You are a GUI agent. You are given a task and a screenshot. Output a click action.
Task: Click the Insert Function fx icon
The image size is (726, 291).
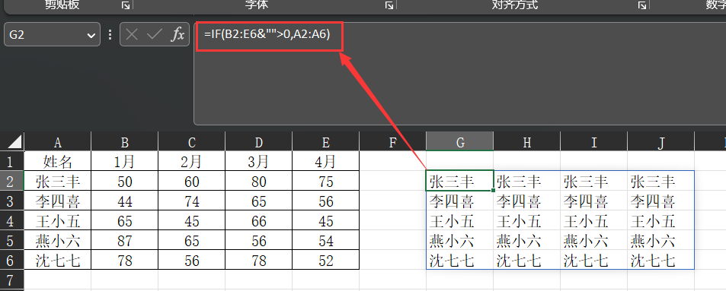pyautogui.click(x=178, y=35)
